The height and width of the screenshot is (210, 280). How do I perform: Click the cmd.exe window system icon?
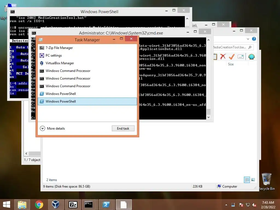(x=34, y=33)
